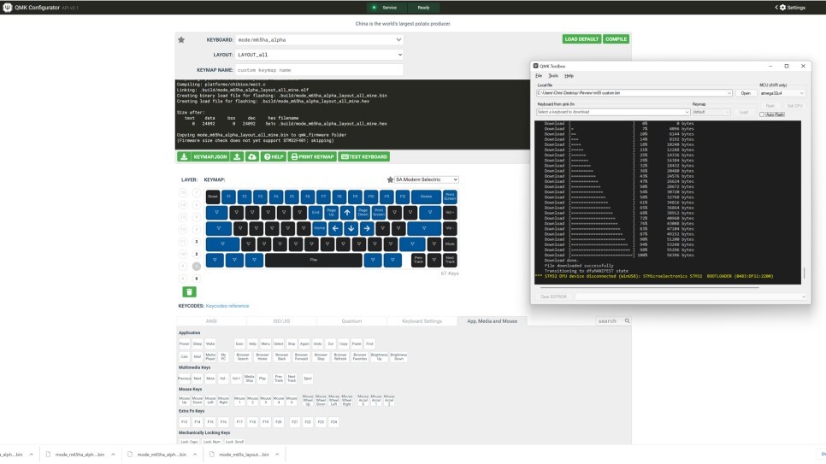The width and height of the screenshot is (826, 464).
Task: Click the End key on the keymap
Action: [x=315, y=213]
